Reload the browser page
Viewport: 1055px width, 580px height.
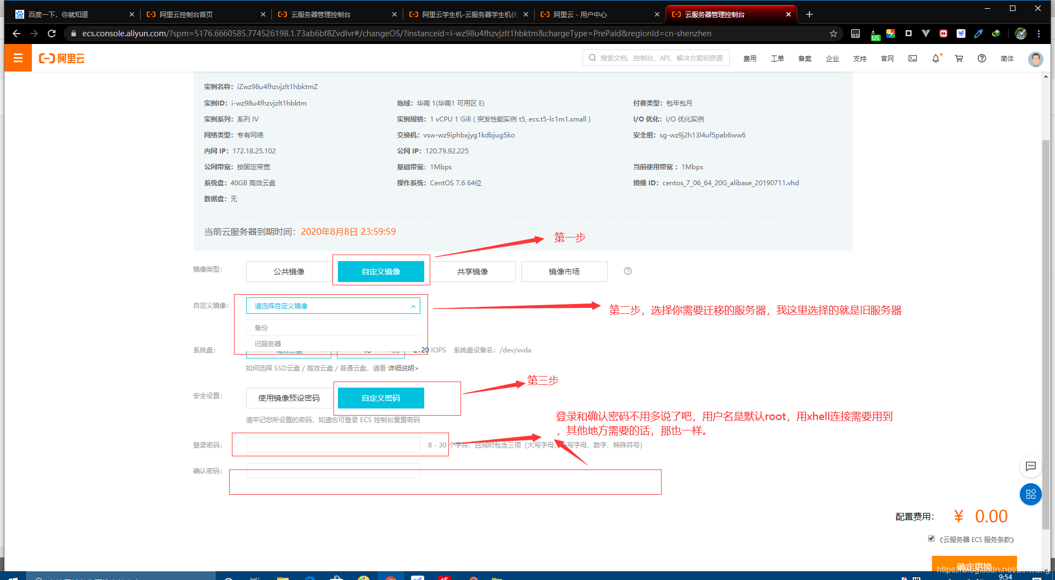(x=52, y=34)
